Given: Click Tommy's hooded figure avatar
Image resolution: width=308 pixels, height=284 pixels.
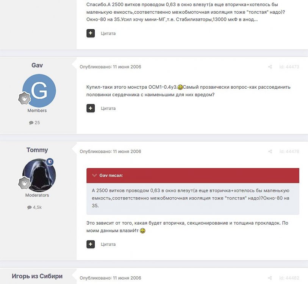Looking at the screenshot, I should pos(39,175).
